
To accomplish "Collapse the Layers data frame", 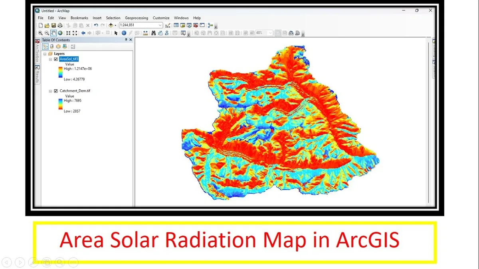I will pos(45,53).
